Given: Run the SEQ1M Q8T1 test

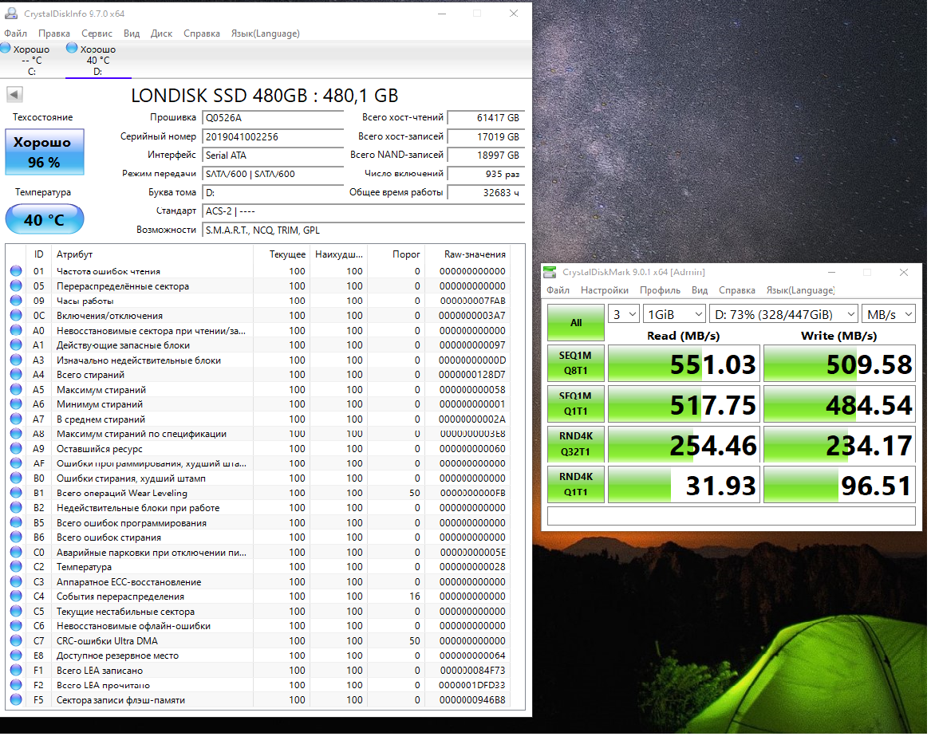Looking at the screenshot, I should 576,363.
